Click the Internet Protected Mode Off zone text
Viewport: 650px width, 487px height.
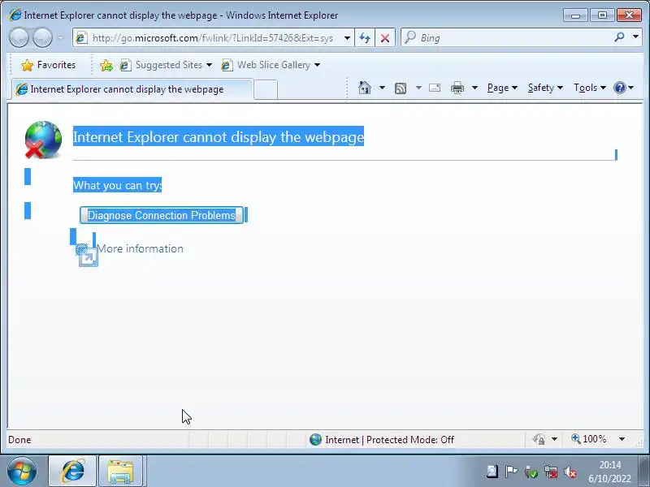click(389, 440)
